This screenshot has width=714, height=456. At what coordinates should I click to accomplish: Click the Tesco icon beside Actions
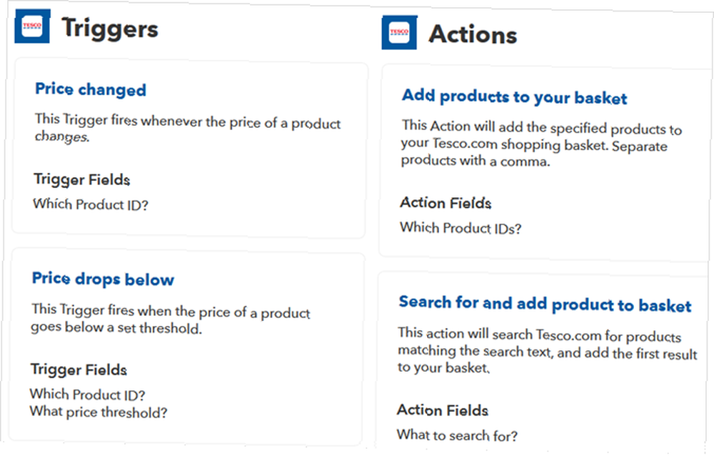click(399, 32)
